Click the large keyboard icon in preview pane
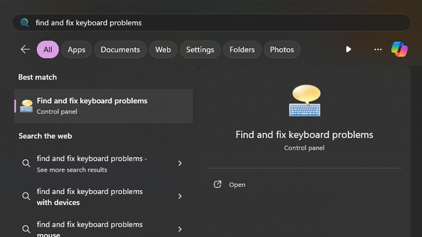The width and height of the screenshot is (422, 237). click(x=304, y=101)
